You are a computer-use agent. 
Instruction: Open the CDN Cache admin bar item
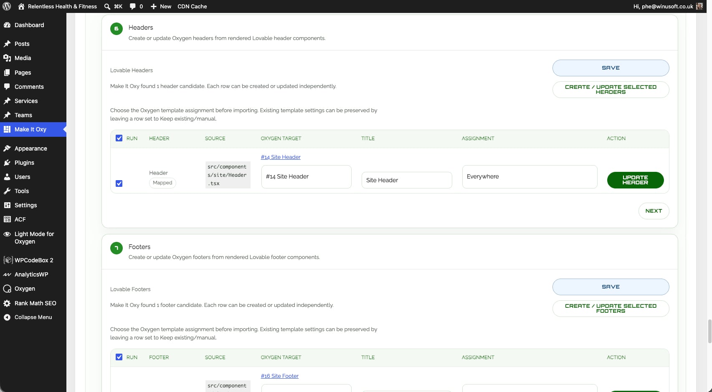pyautogui.click(x=192, y=6)
